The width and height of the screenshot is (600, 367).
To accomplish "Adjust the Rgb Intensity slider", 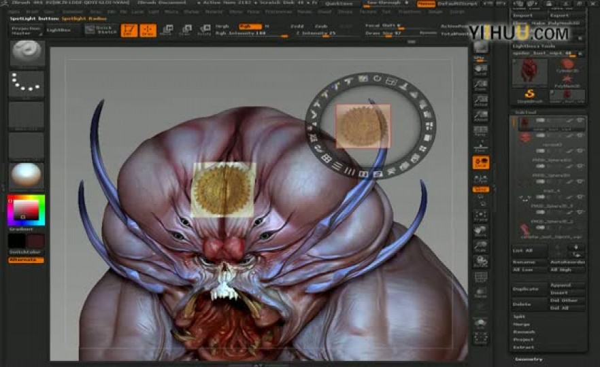I will pyautogui.click(x=251, y=34).
